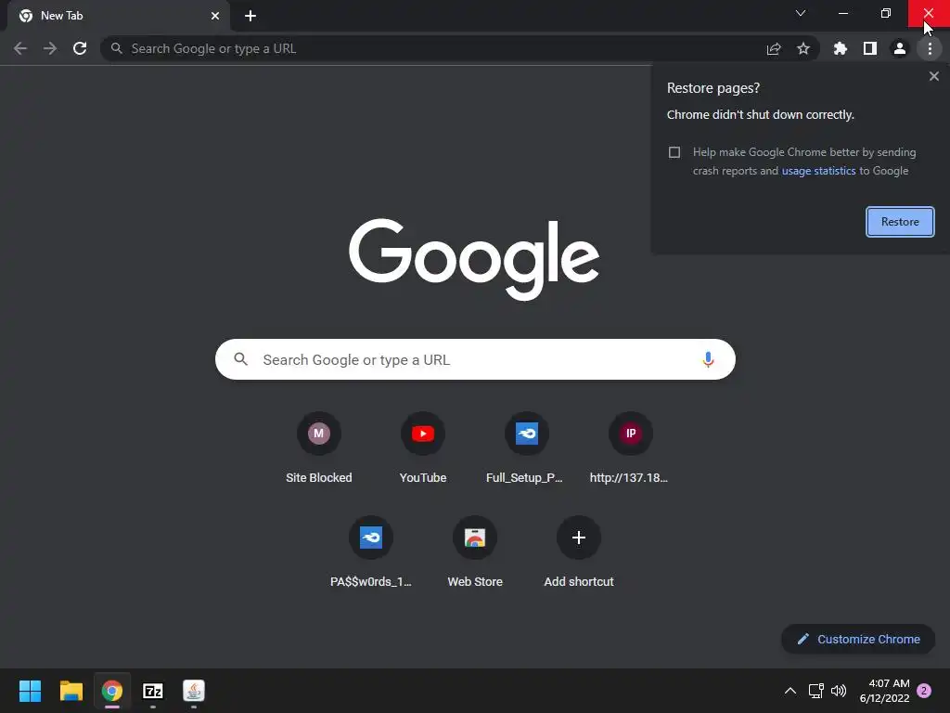Open notification badge showing 2
The height and width of the screenshot is (713, 950).
click(924, 691)
